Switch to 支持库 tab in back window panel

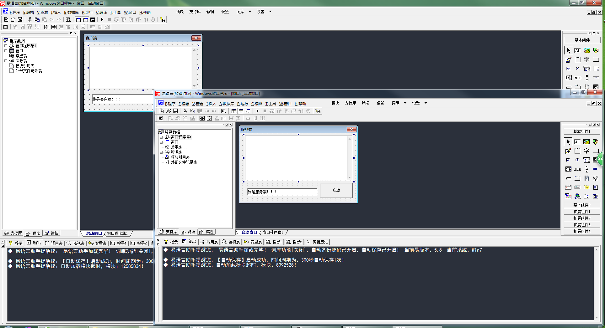[13, 233]
